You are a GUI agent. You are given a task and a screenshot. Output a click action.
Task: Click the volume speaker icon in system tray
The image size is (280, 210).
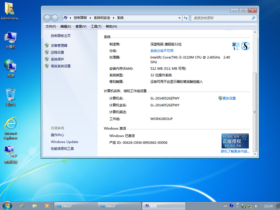click(x=256, y=206)
